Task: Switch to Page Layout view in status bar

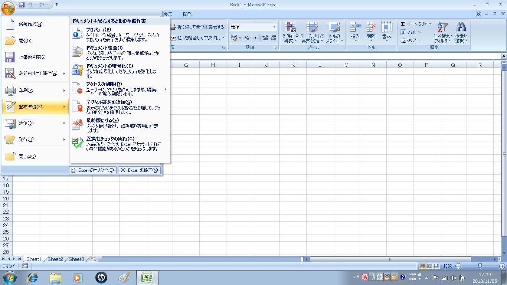Action: pos(429,266)
